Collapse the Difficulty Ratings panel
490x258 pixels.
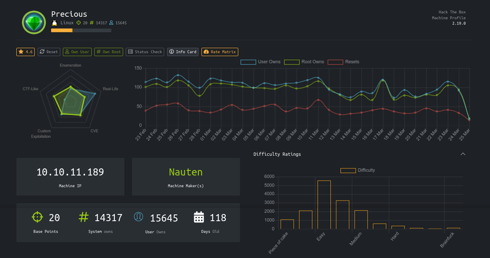pyautogui.click(x=463, y=154)
